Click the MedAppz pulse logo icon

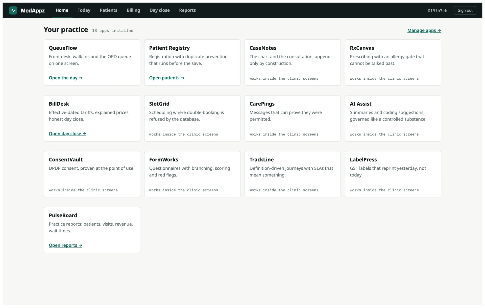(x=13, y=10)
